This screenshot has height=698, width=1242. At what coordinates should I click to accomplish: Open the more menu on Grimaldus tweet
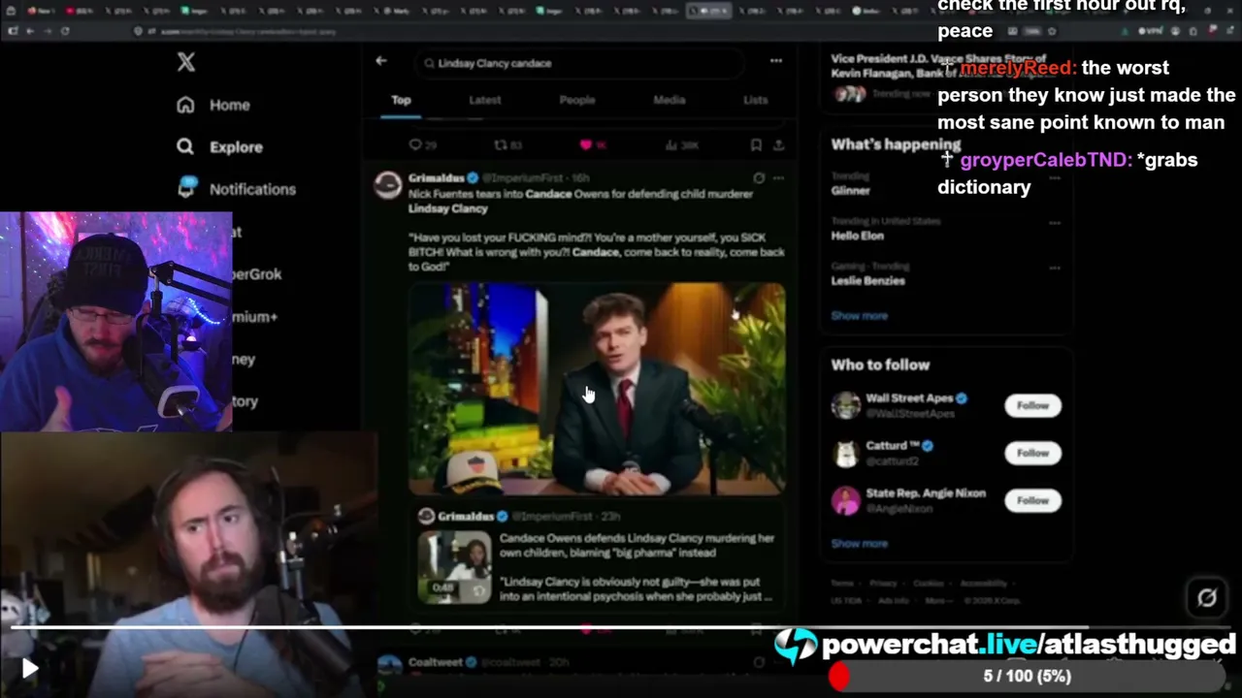778,178
